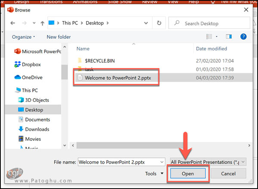Change the view layout icon

[x=209, y=37]
